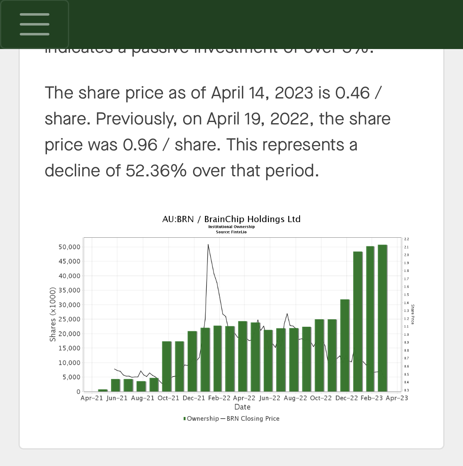Click the share price spike peak
The image size is (463, 466).
(x=208, y=245)
